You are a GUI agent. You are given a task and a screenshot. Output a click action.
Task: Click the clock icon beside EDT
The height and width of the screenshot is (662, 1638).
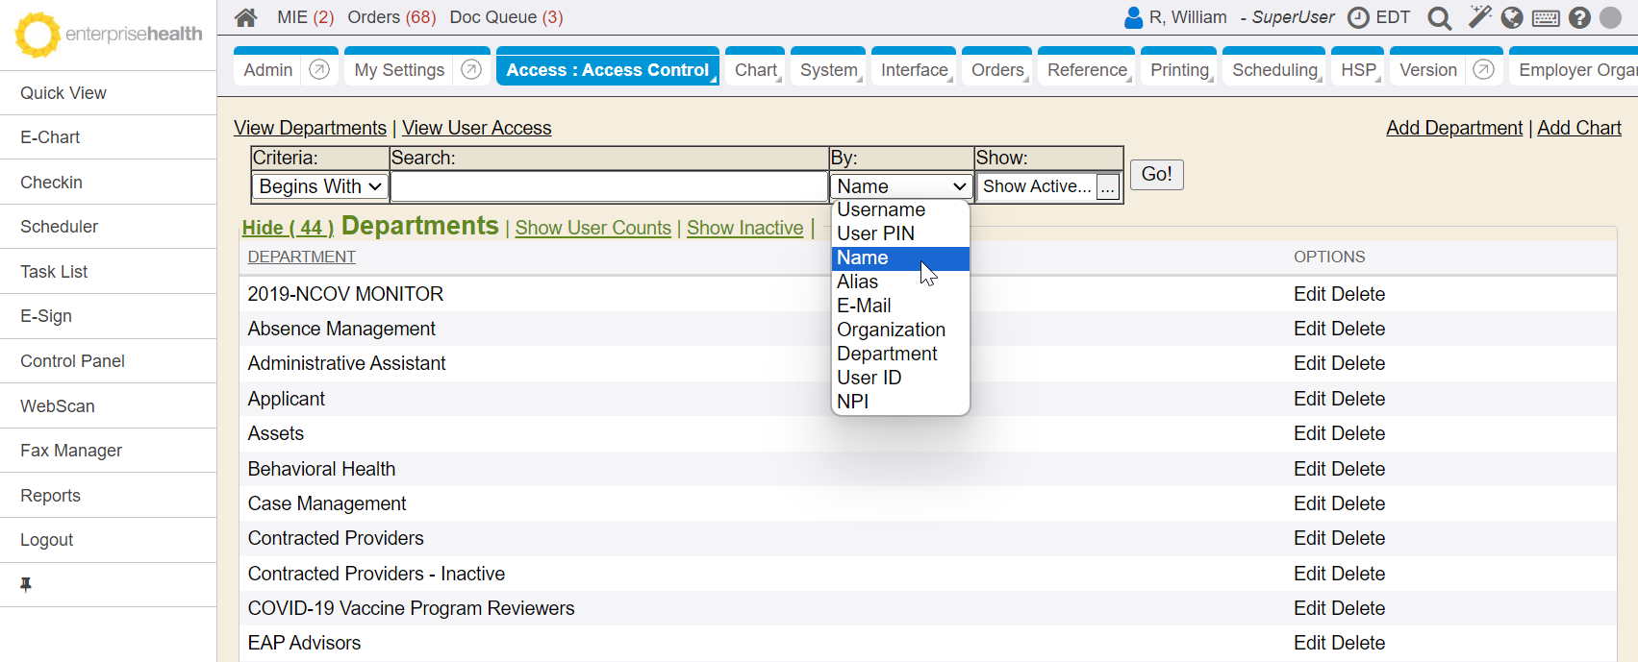pos(1358,17)
